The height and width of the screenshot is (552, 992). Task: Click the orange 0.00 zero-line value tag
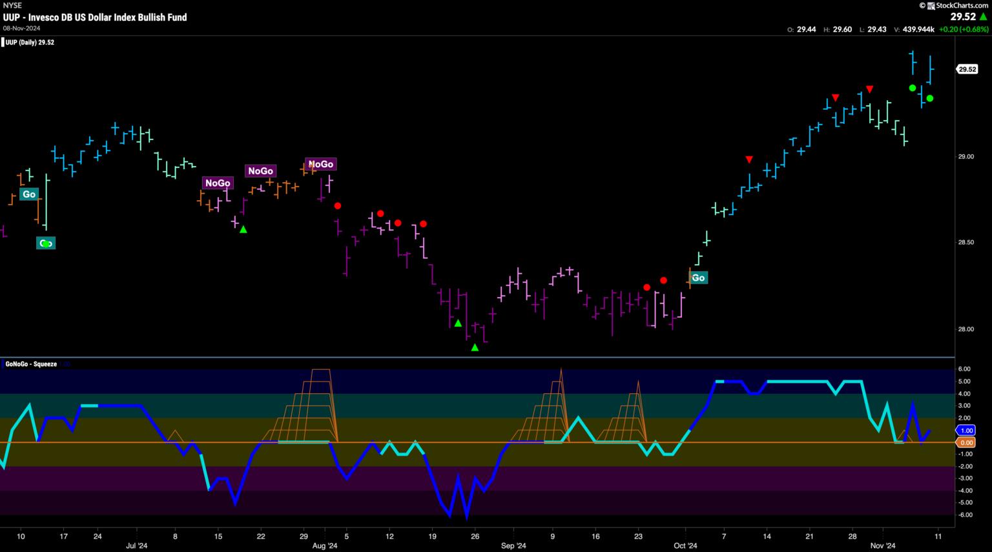point(967,443)
